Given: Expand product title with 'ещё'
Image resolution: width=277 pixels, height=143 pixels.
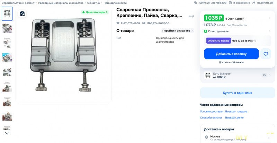Looking at the screenshot, I should click(x=191, y=16).
